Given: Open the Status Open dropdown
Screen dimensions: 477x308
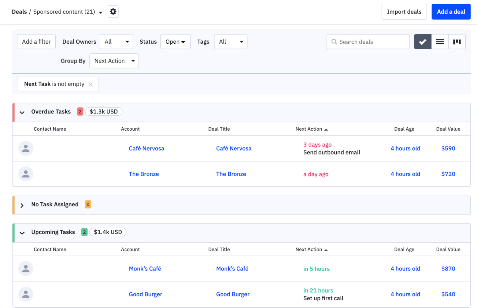Looking at the screenshot, I should (x=175, y=42).
